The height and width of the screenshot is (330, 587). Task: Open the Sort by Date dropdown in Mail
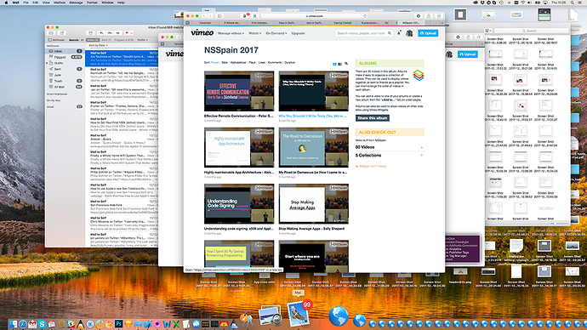98,45
